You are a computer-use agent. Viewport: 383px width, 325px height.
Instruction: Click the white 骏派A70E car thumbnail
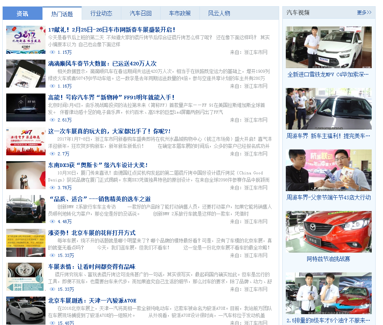tap(26, 311)
